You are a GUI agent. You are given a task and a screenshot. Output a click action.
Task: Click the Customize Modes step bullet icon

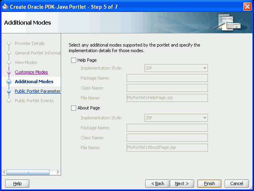pos(9,72)
